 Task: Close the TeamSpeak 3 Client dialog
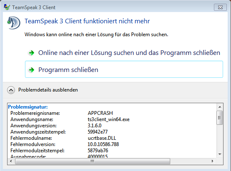pos(220,7)
